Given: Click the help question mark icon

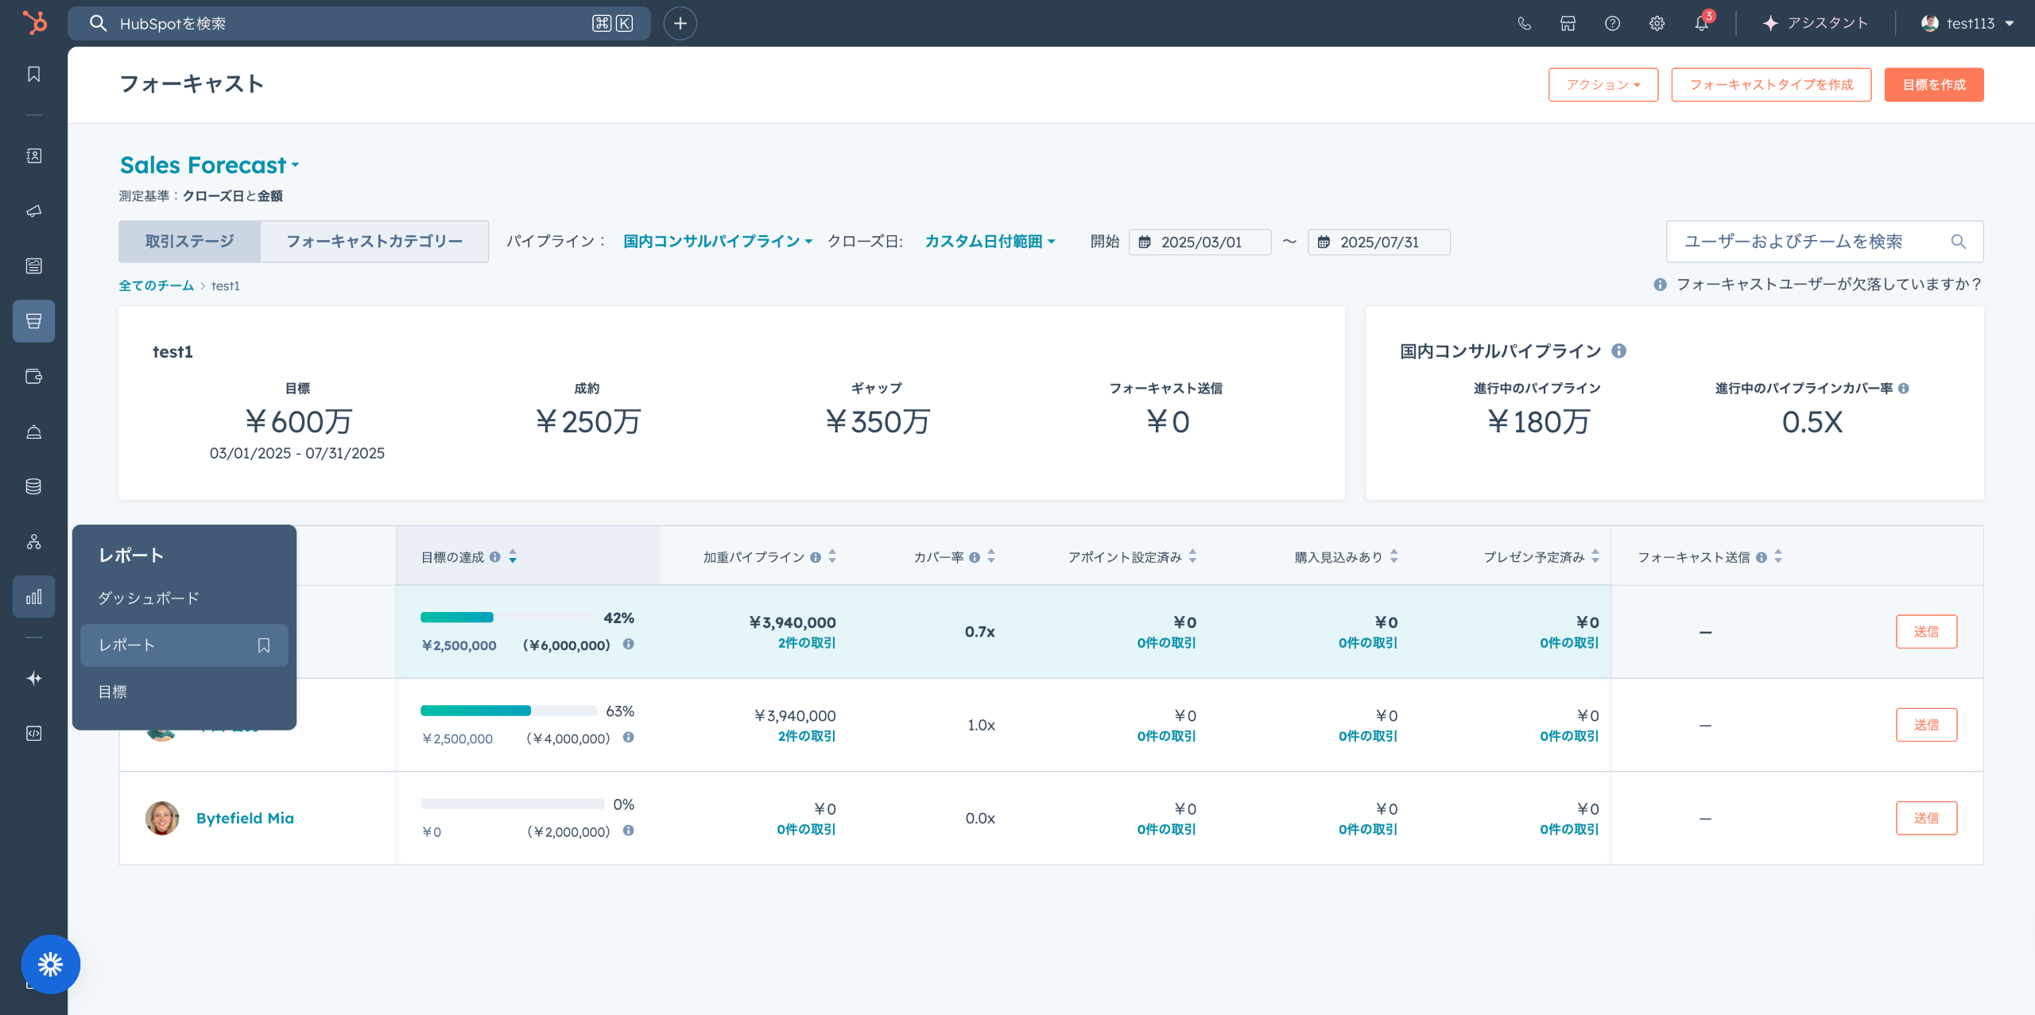Looking at the screenshot, I should coord(1612,23).
